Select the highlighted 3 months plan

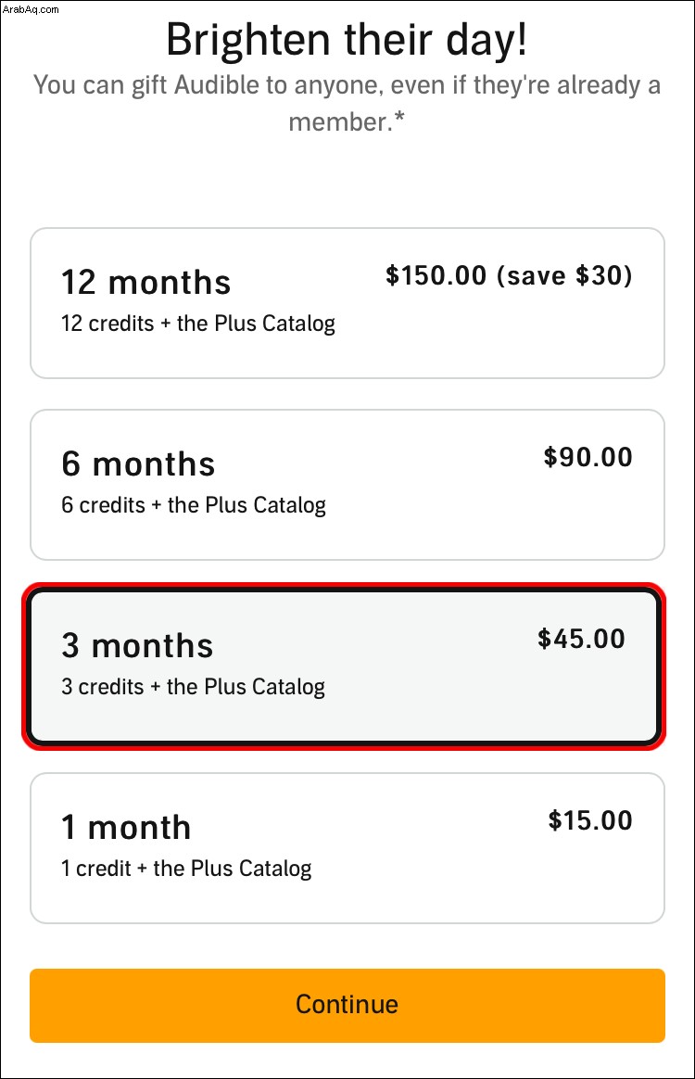345,666
